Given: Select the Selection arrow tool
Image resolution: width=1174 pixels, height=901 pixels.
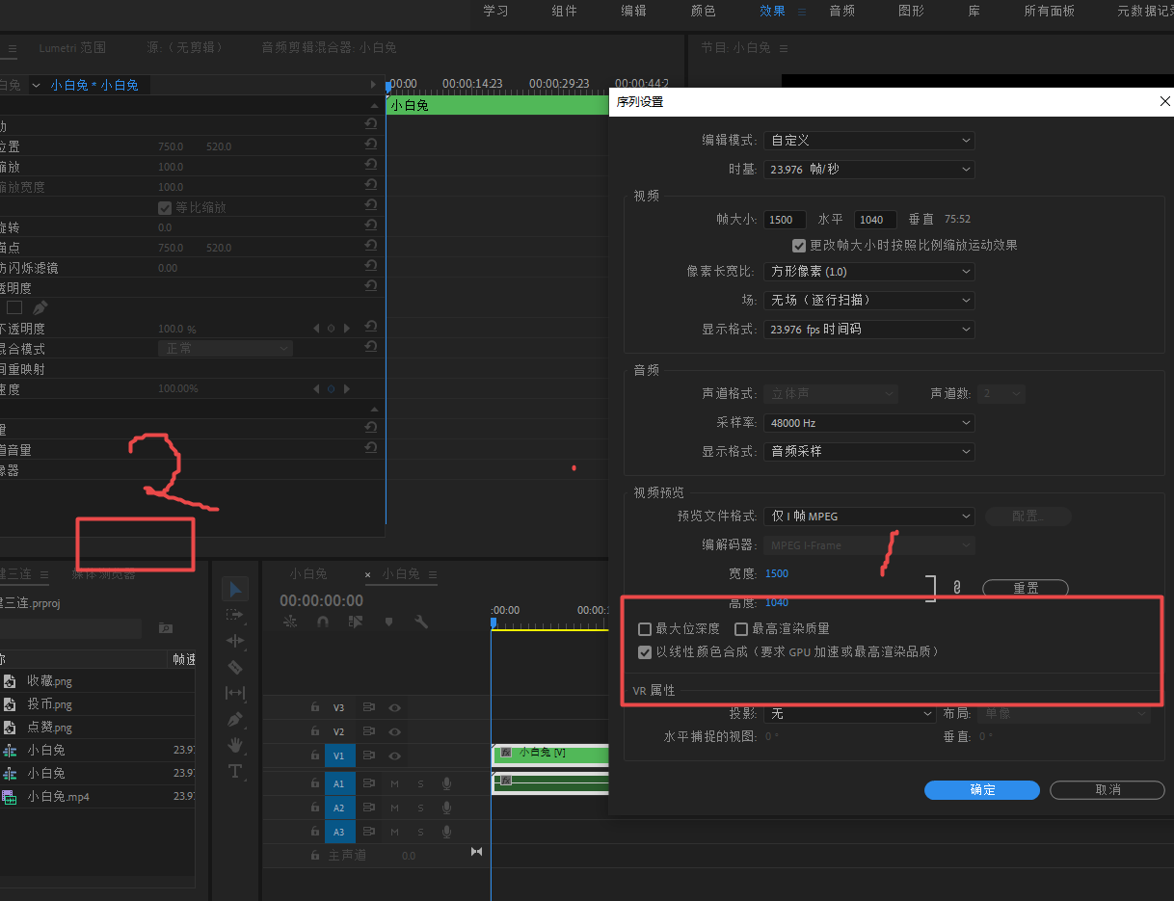Looking at the screenshot, I should click(x=236, y=589).
